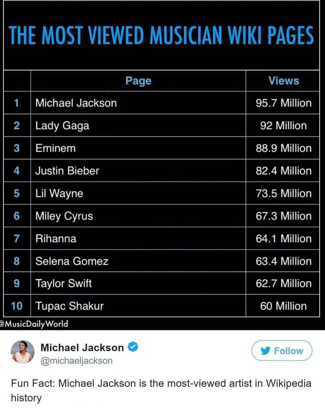Click Taylor Swift in the list
This screenshot has height=408, width=325.
(x=63, y=283)
